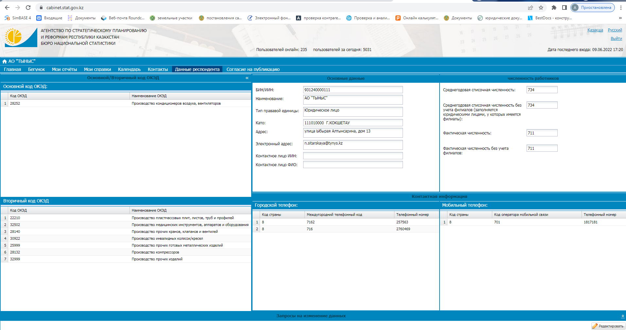Click the share page icon in address bar
The height and width of the screenshot is (330, 626).
530,8
